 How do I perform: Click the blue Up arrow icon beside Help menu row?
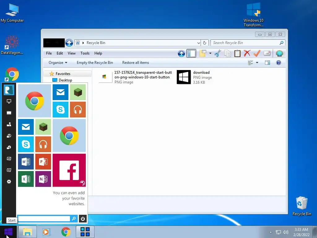coord(181,53)
